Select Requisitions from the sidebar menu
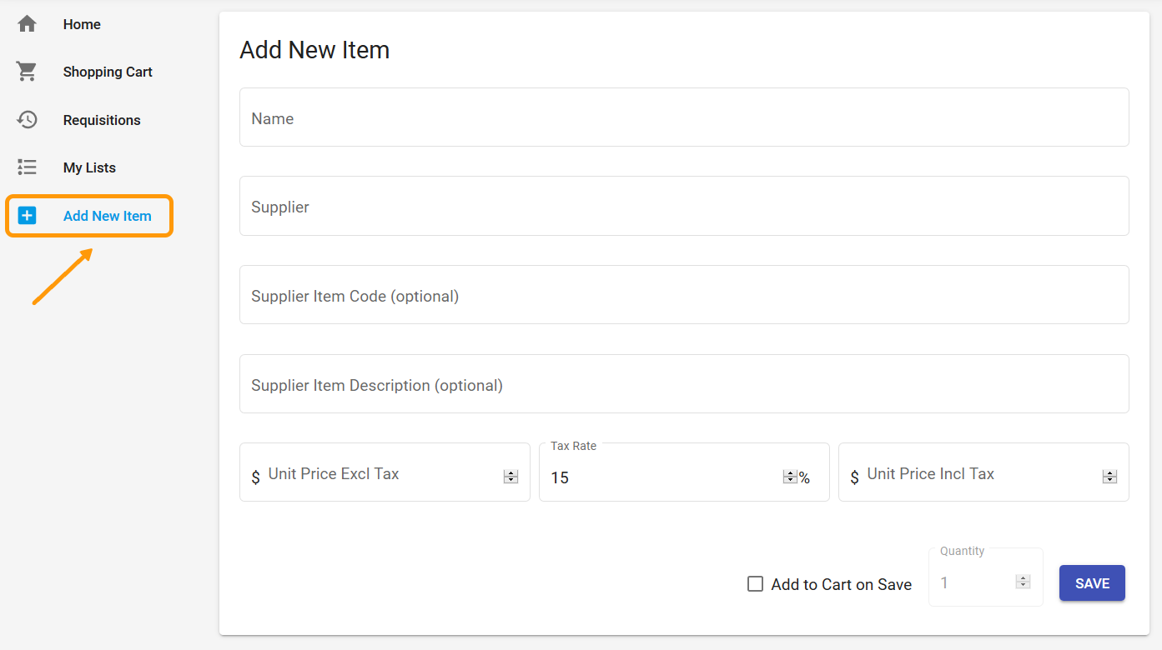Image resolution: width=1162 pixels, height=650 pixels. pos(102,119)
